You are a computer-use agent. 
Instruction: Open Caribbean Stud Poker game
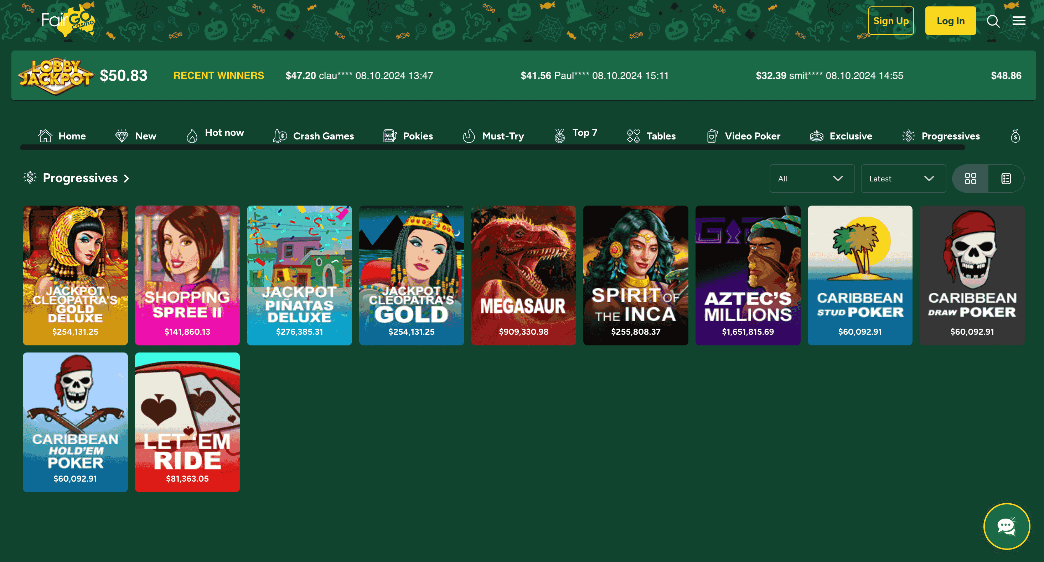tap(860, 275)
